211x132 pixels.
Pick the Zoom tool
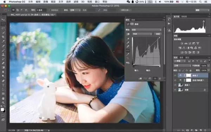[3, 103]
